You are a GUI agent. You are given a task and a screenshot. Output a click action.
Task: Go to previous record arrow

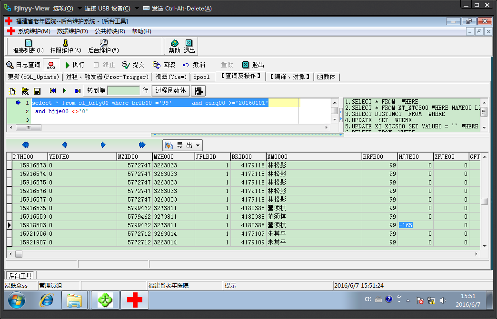(64, 145)
